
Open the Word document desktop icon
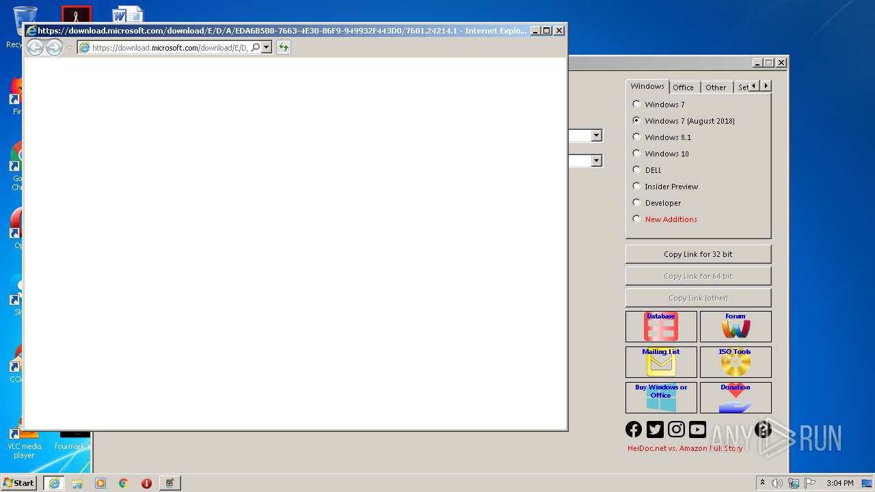[128, 14]
